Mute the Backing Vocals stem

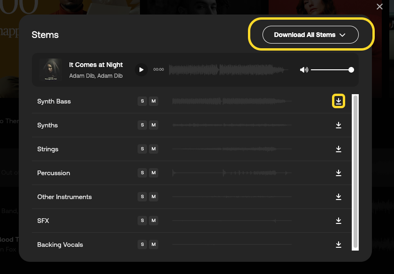153,244
